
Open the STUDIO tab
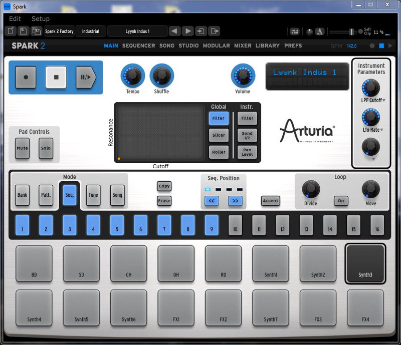click(x=188, y=46)
